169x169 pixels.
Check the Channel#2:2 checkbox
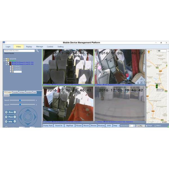11,68
